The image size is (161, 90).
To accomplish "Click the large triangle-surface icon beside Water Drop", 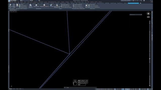I will click(x=57, y=6).
